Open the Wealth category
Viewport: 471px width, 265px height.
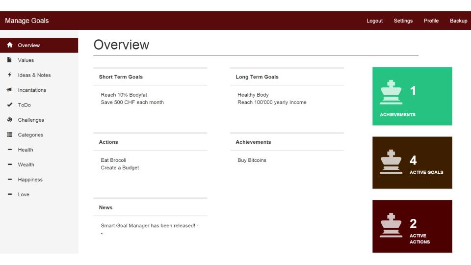click(x=39, y=165)
